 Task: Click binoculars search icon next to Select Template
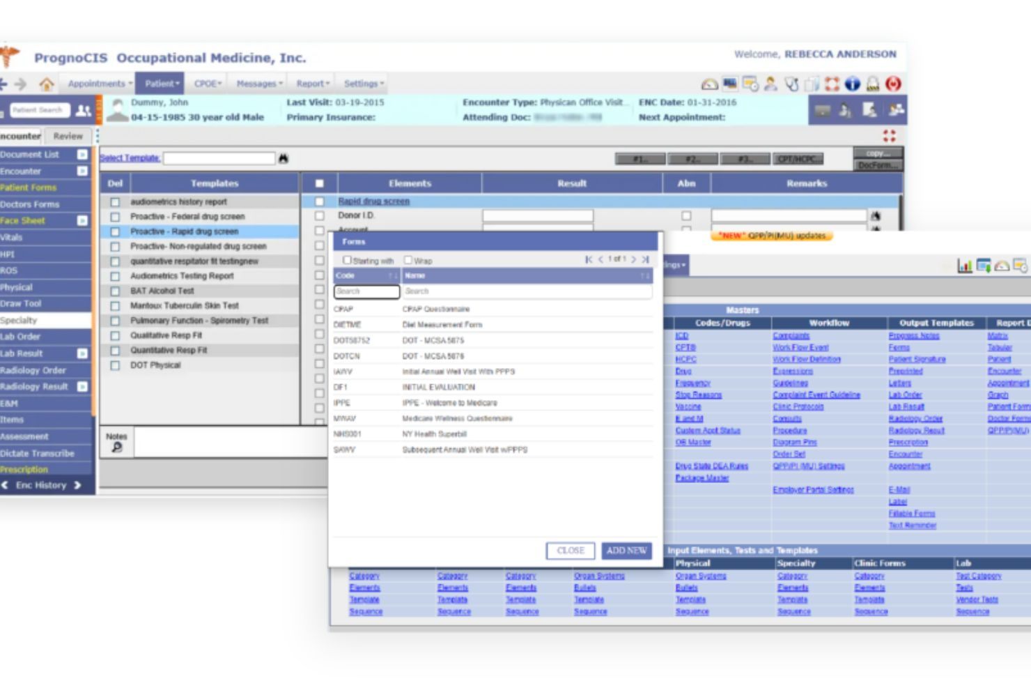[x=284, y=158]
